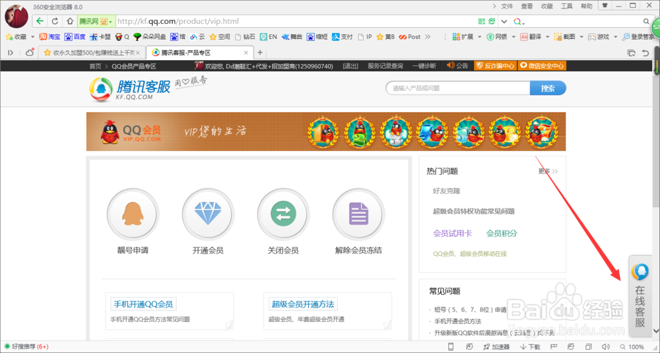
Task: Click the mobile phone icon in status bar
Action: coord(451,346)
